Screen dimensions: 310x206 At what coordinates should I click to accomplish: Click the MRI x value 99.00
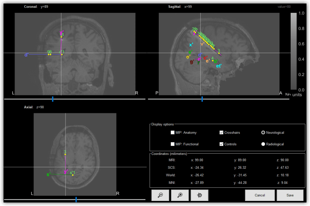197,160
